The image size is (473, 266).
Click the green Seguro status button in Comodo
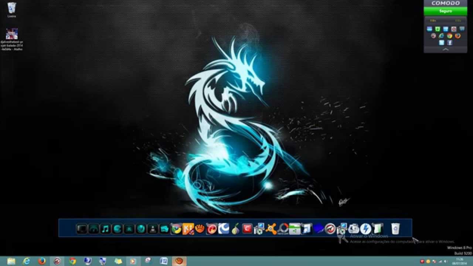tap(445, 11)
